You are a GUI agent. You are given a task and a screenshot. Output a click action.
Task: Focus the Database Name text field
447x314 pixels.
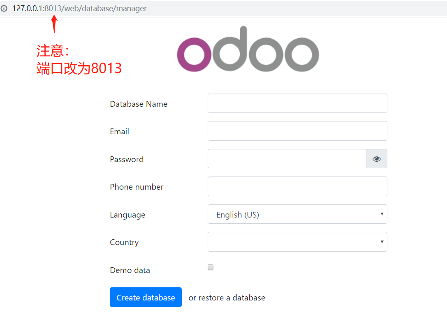pos(297,103)
